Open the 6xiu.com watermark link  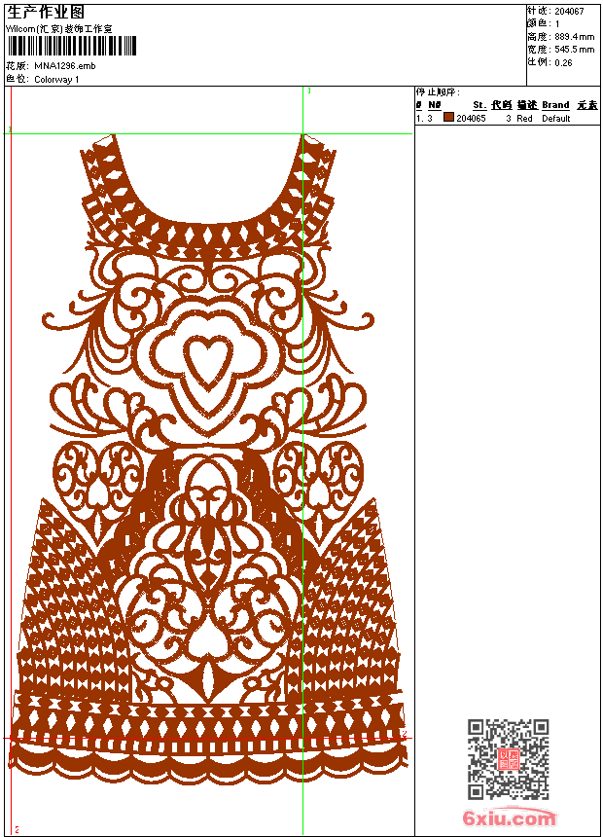510,819
